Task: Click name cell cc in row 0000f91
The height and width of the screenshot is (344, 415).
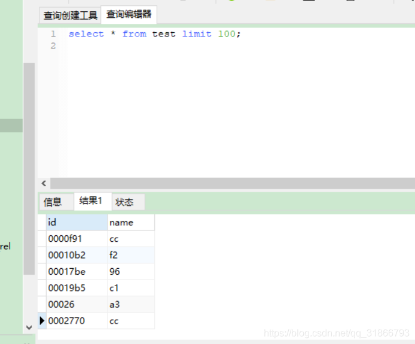Action: [x=131, y=239]
